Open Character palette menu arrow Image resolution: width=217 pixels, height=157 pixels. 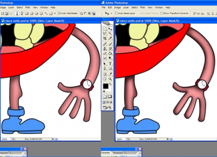click(x=140, y=153)
